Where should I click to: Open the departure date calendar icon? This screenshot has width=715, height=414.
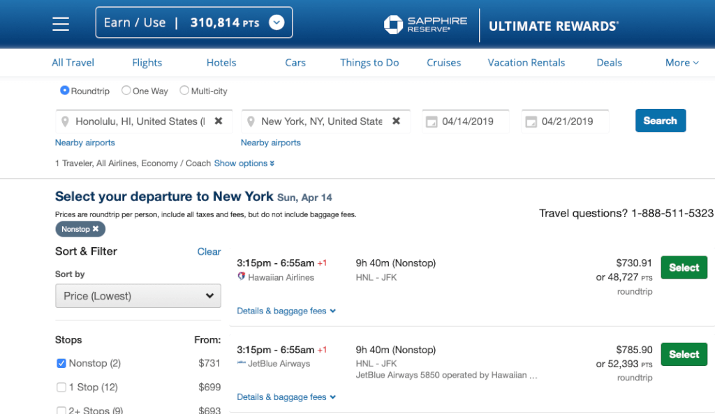(431, 121)
